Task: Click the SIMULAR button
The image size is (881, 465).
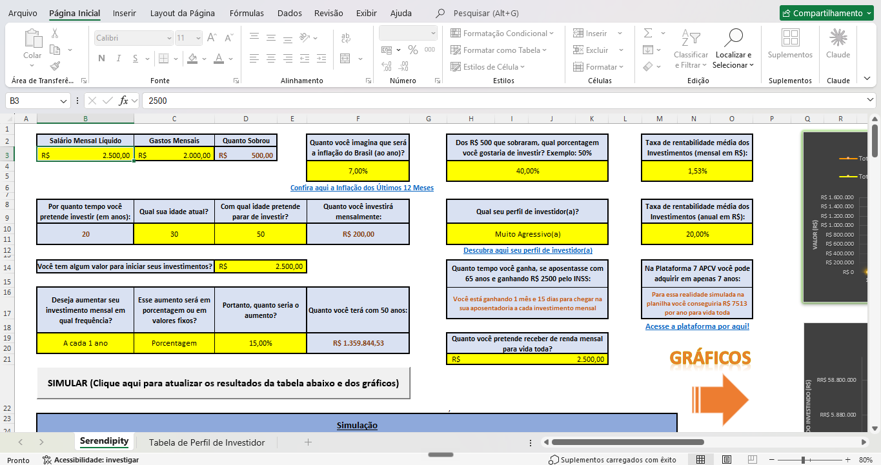Action: tap(223, 383)
